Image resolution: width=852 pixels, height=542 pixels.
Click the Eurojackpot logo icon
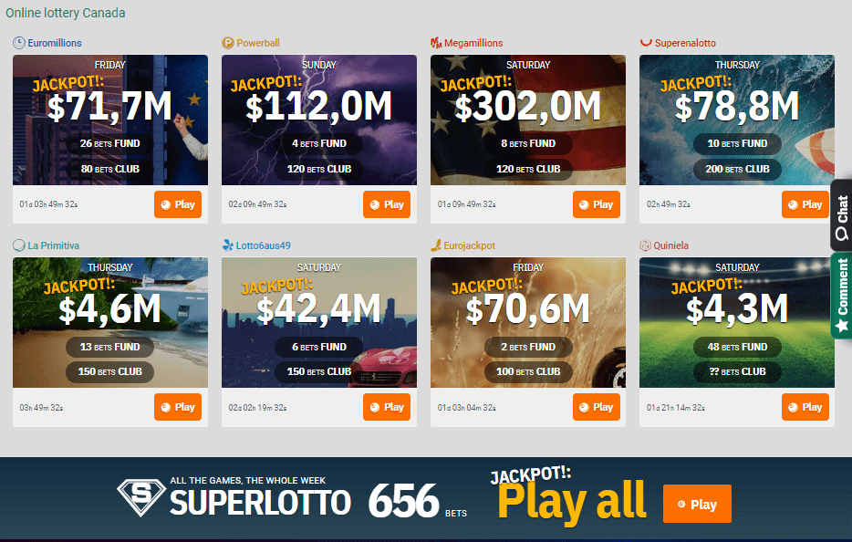click(x=436, y=245)
